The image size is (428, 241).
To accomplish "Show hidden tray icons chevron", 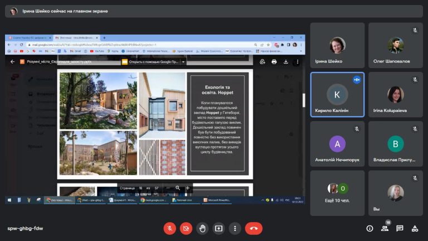I will coord(262,200).
